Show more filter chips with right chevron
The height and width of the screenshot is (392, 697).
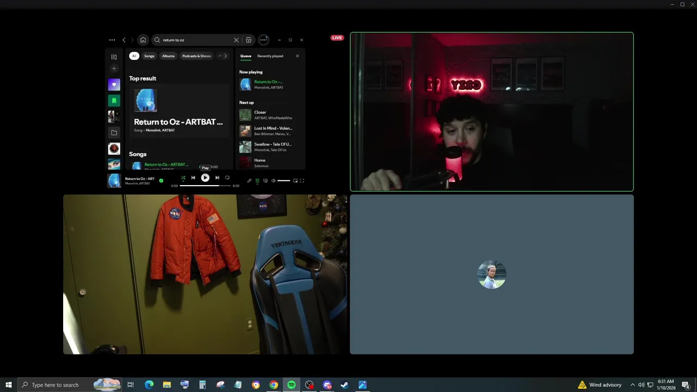(225, 56)
